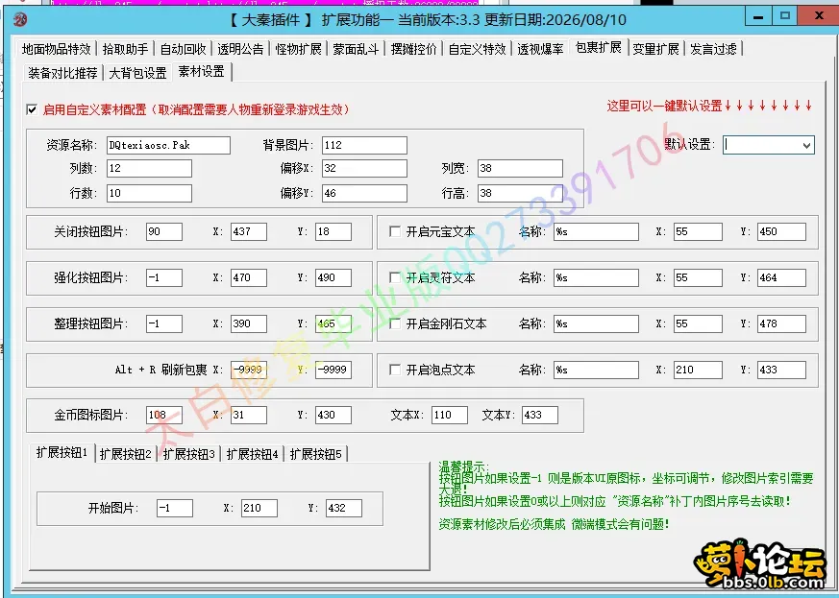Switch to the 扩展按钮3 tab

click(x=189, y=454)
